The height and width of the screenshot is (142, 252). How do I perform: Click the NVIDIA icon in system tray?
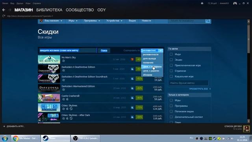coord(210,138)
